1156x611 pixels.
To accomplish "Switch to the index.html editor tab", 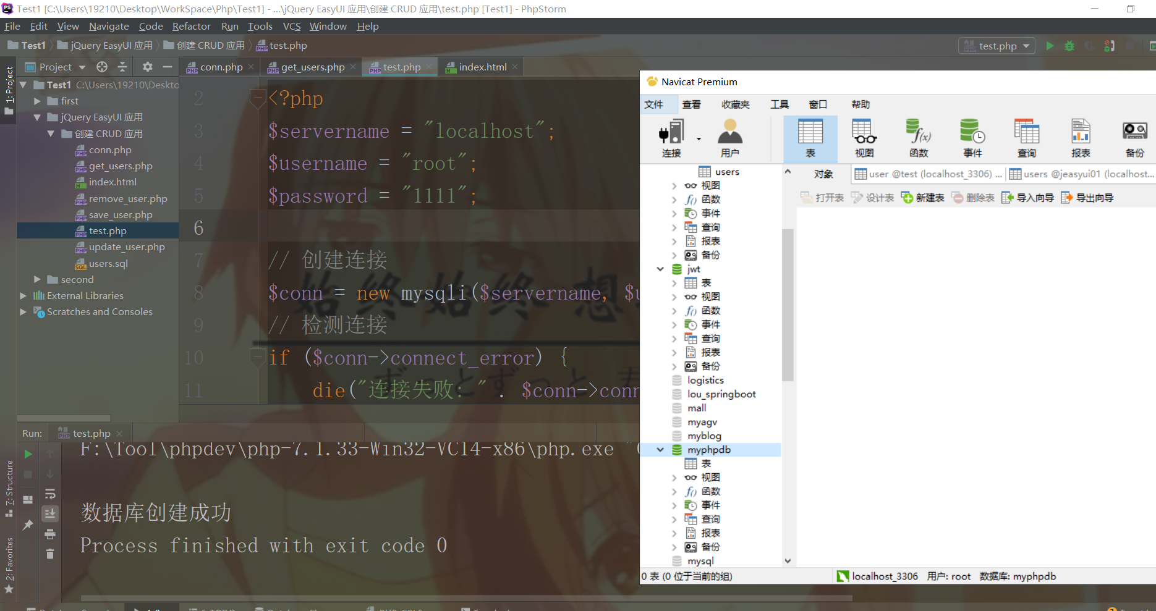I will coord(482,67).
